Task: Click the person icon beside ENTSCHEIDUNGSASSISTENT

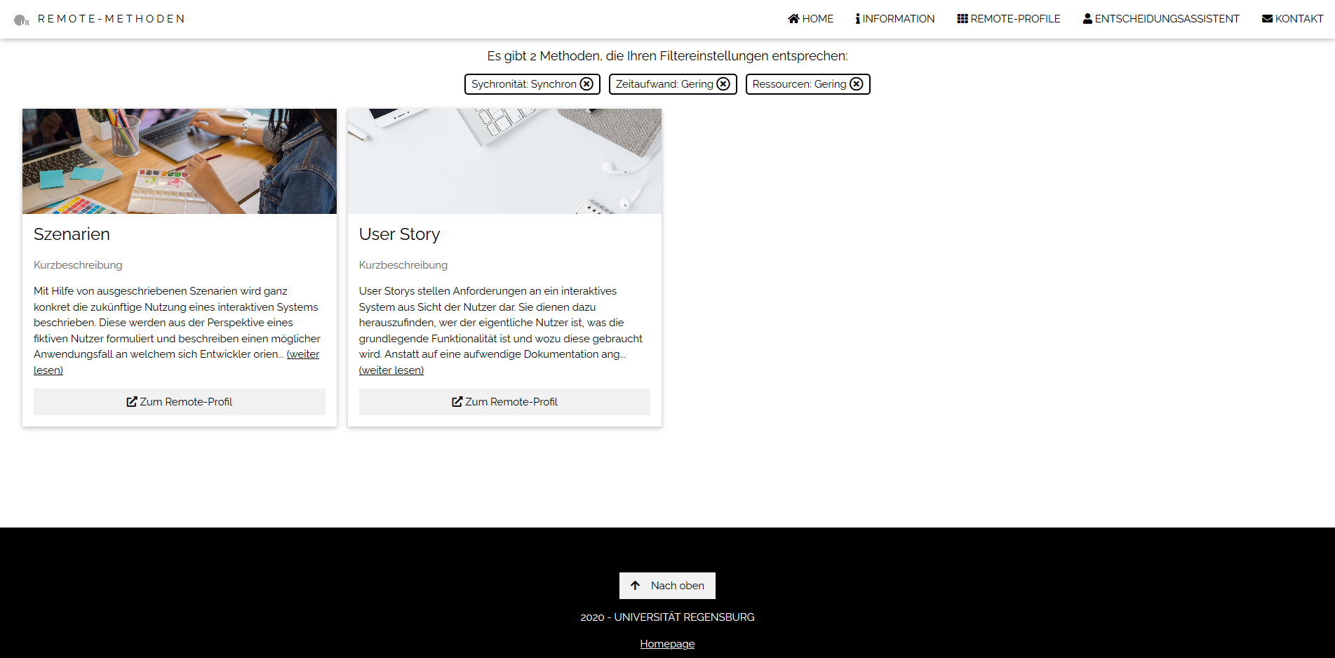Action: tap(1087, 19)
